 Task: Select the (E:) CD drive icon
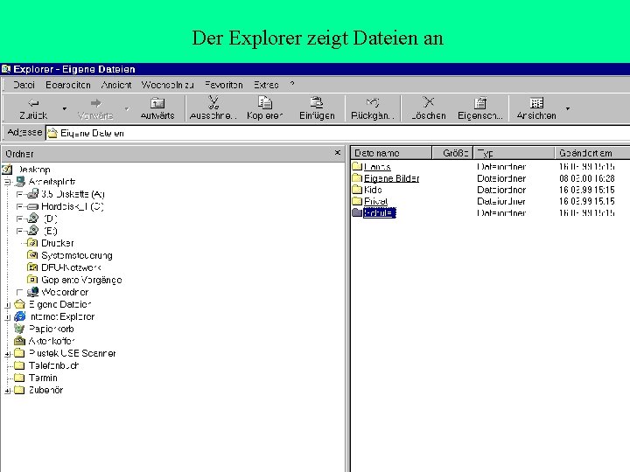tap(33, 231)
